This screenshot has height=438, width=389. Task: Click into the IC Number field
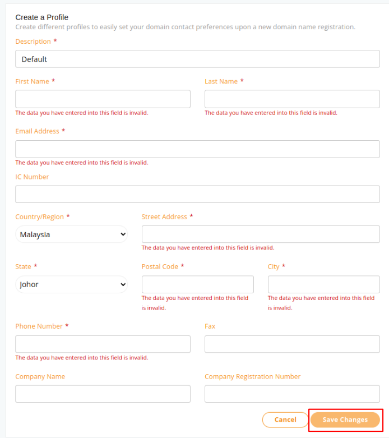click(x=197, y=195)
